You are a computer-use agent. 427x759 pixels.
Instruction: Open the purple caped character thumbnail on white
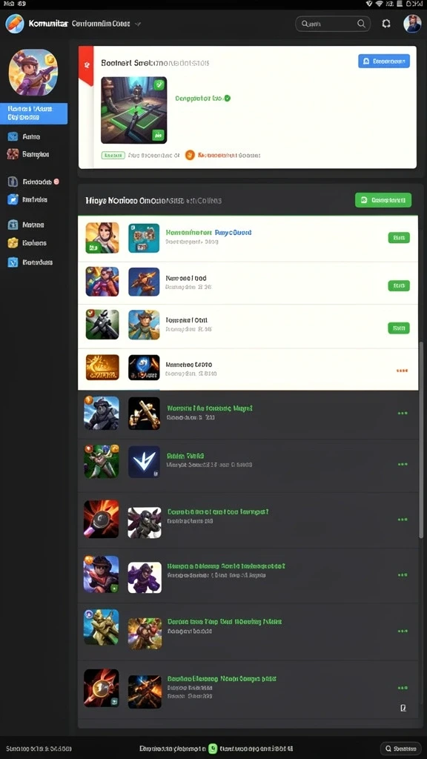[145, 577]
